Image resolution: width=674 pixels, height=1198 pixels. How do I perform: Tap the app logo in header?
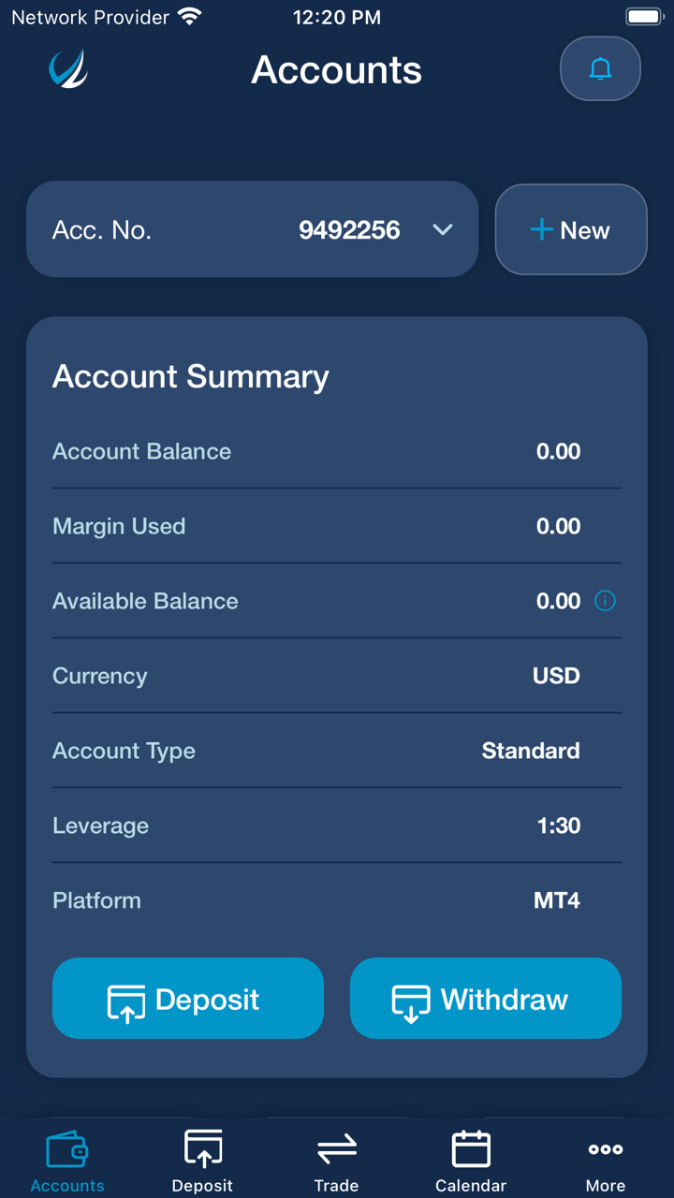68,69
